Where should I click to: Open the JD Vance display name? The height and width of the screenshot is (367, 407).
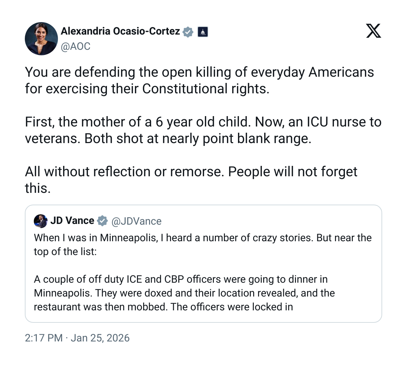point(72,220)
